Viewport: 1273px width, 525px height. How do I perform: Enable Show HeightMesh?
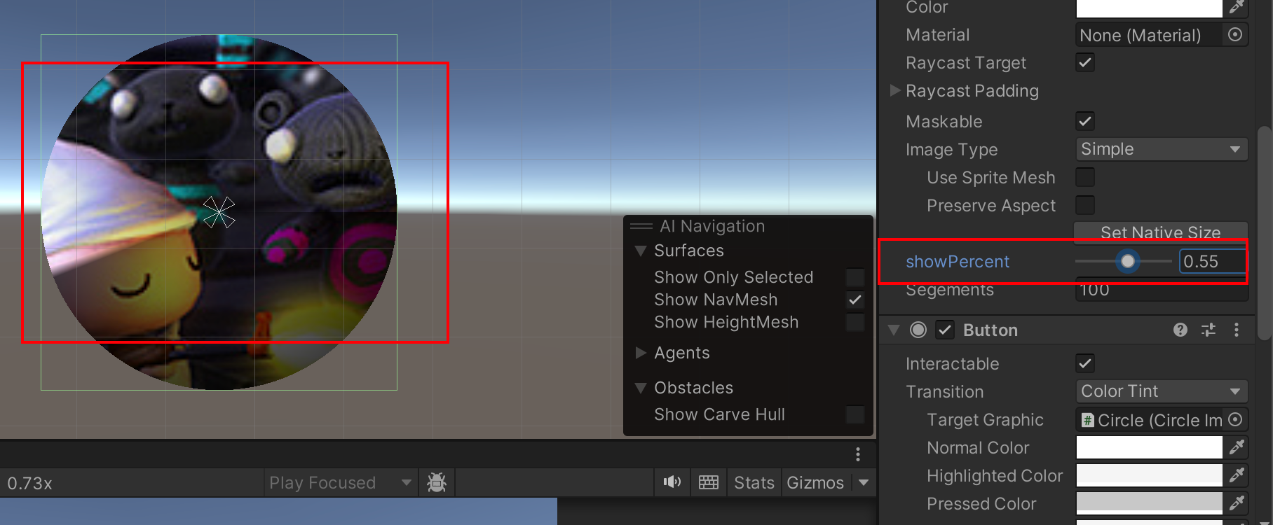[x=855, y=322]
